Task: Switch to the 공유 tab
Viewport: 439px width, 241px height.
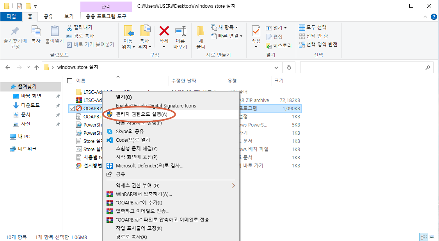Action: pos(48,16)
